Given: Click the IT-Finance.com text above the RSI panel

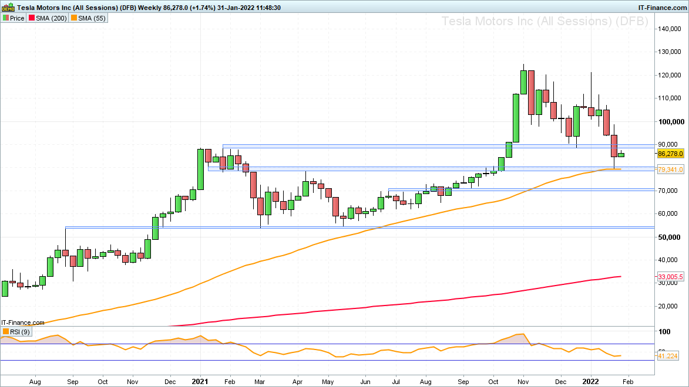Looking at the screenshot, I should 23,322.
